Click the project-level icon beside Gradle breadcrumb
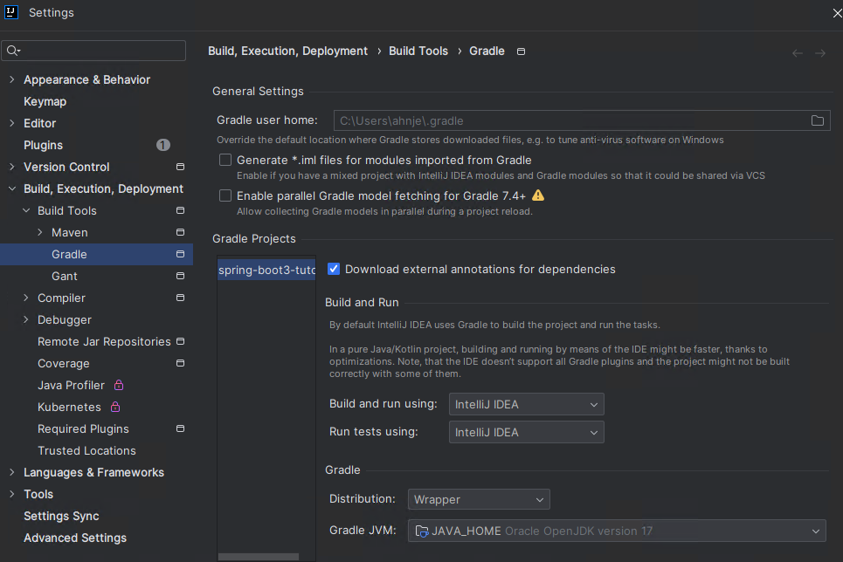The image size is (843, 562). click(x=521, y=51)
